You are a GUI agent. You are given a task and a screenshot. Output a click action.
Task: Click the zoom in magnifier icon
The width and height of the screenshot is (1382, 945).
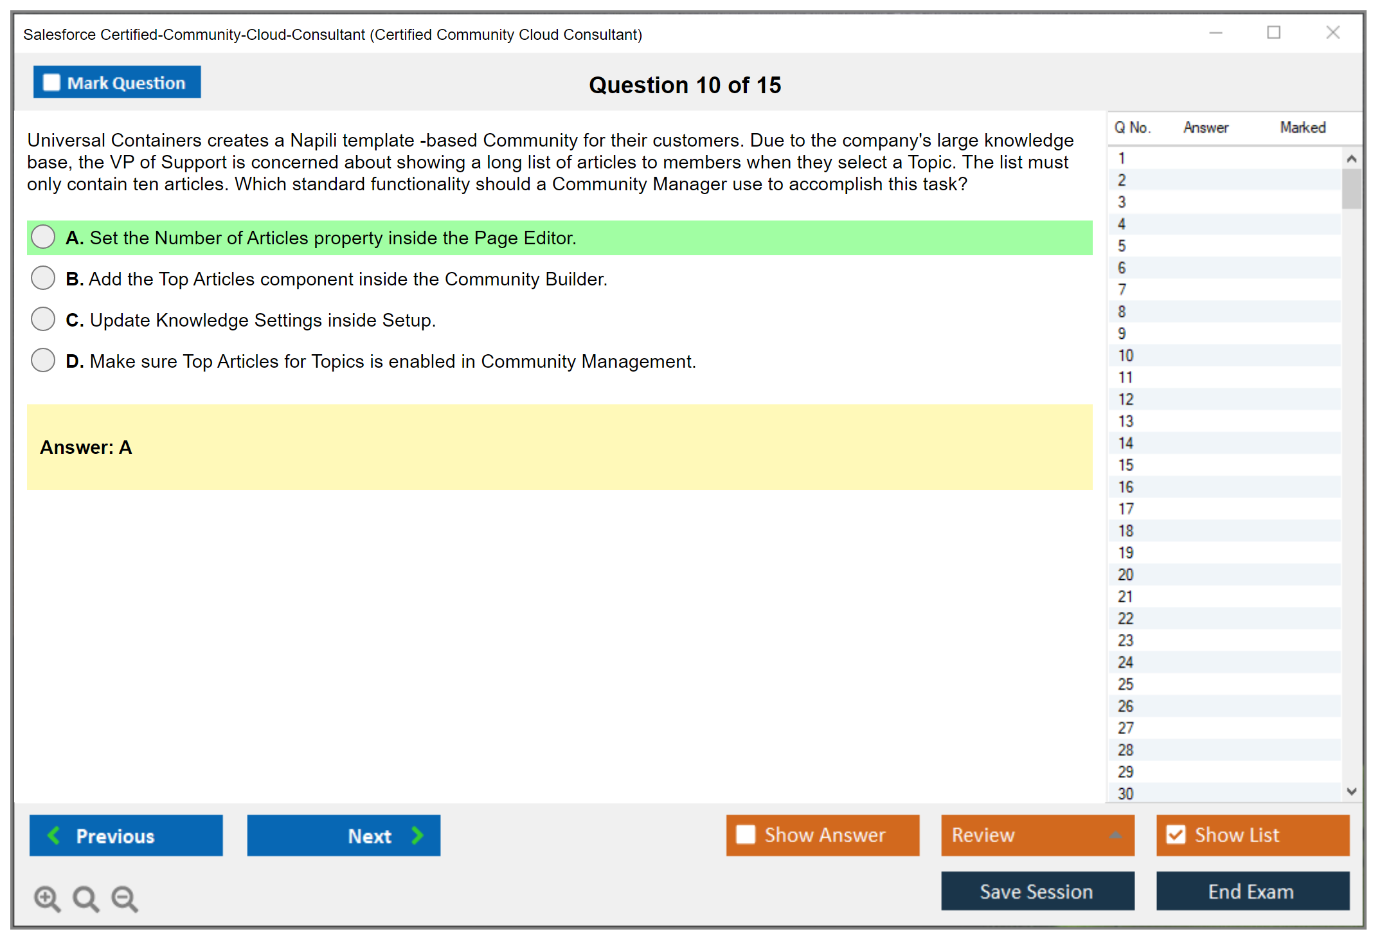[47, 898]
